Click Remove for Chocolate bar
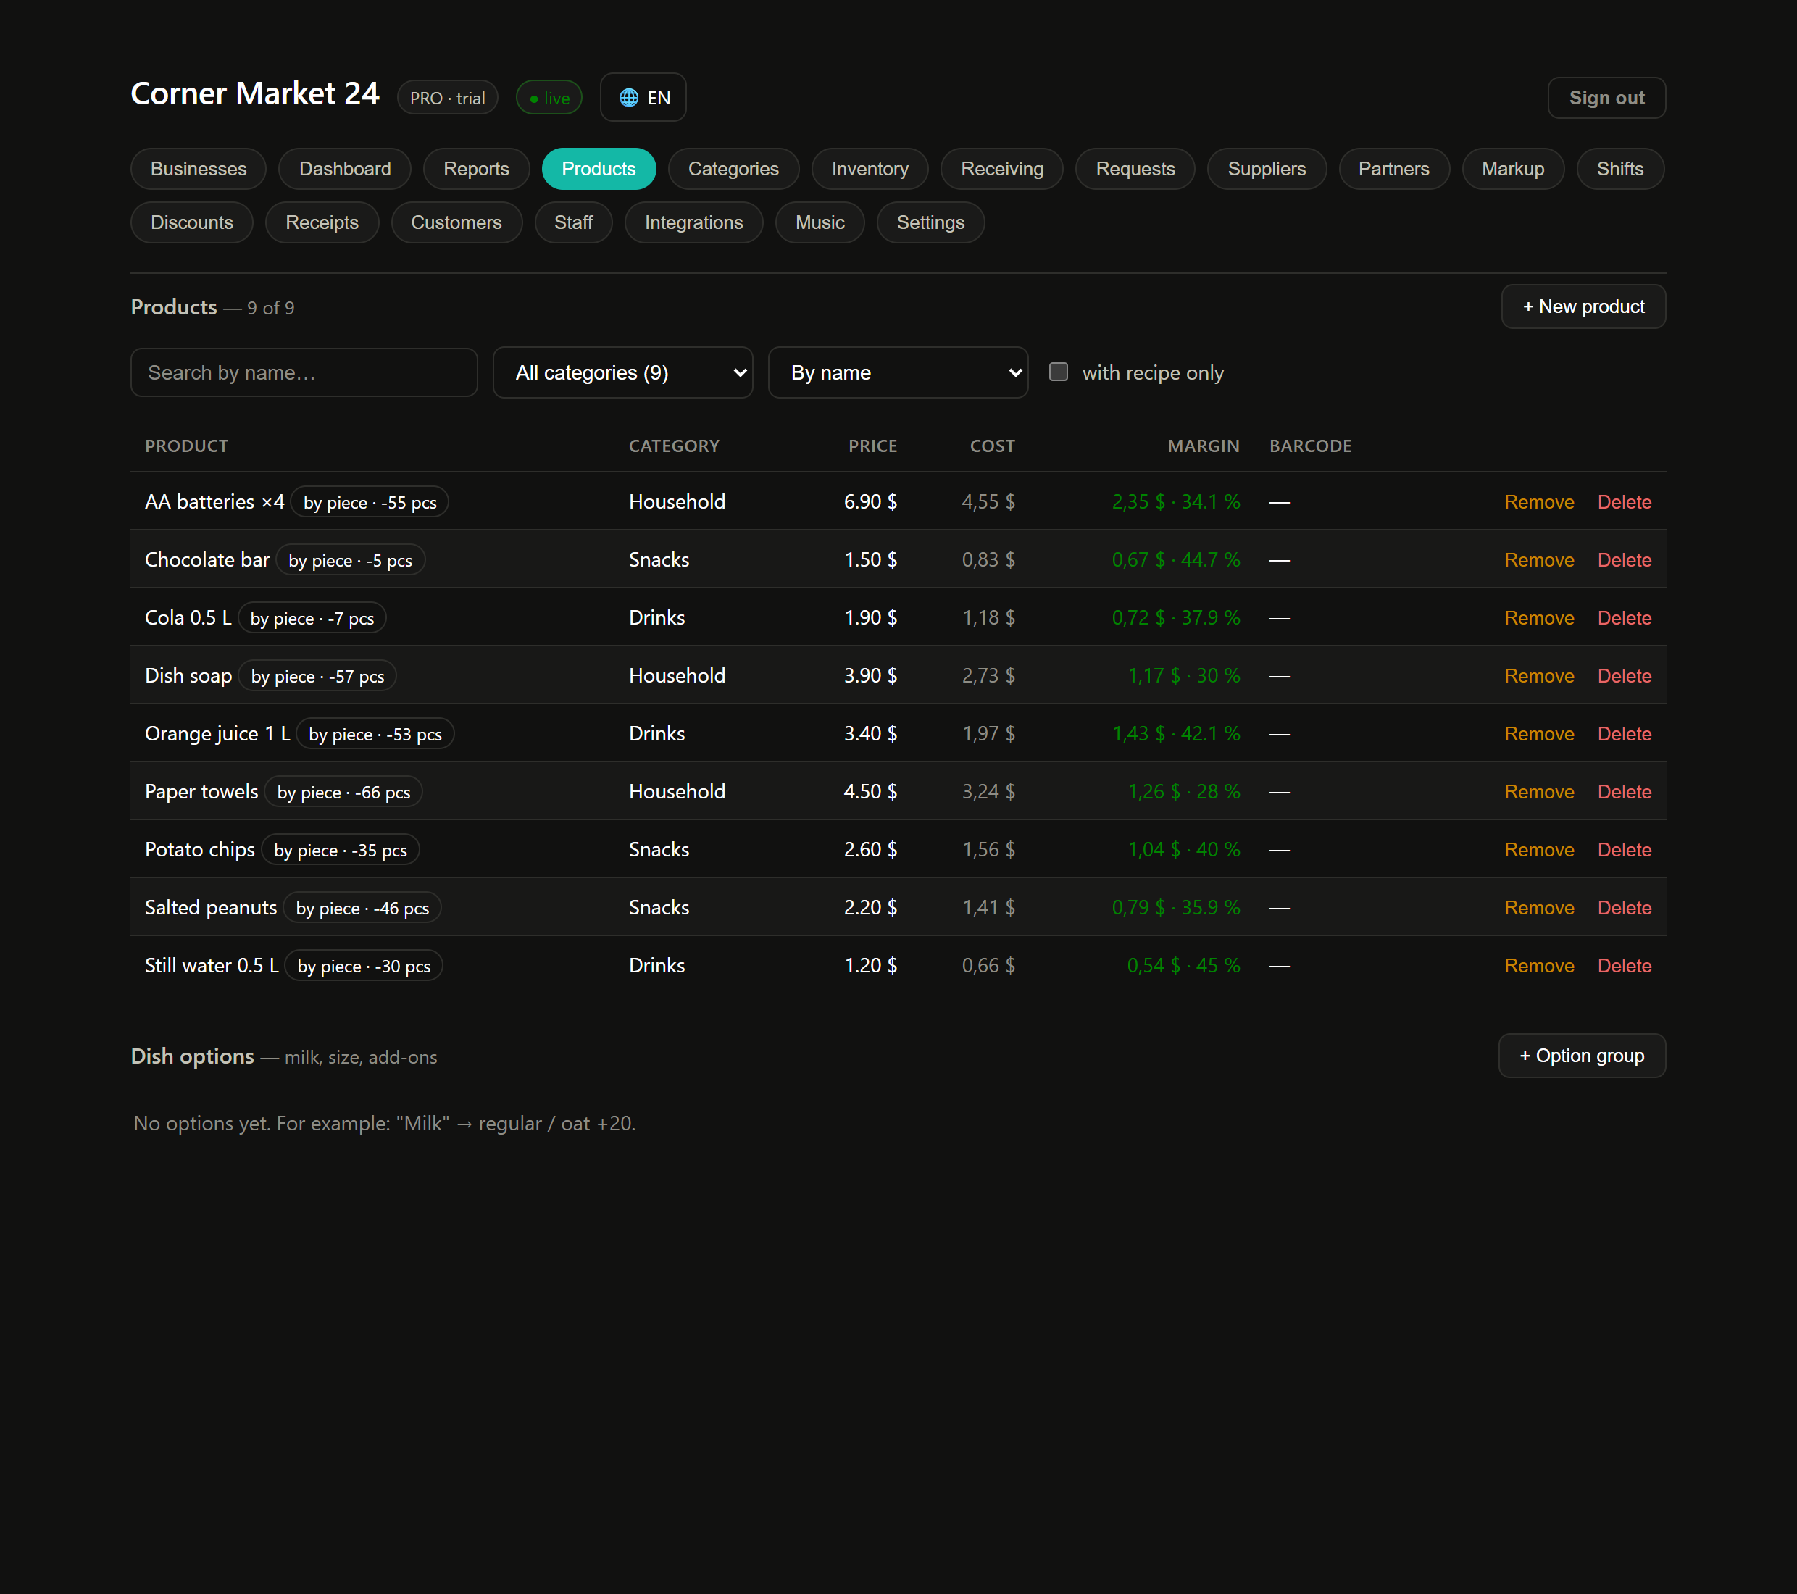This screenshot has width=1797, height=1594. tap(1538, 560)
